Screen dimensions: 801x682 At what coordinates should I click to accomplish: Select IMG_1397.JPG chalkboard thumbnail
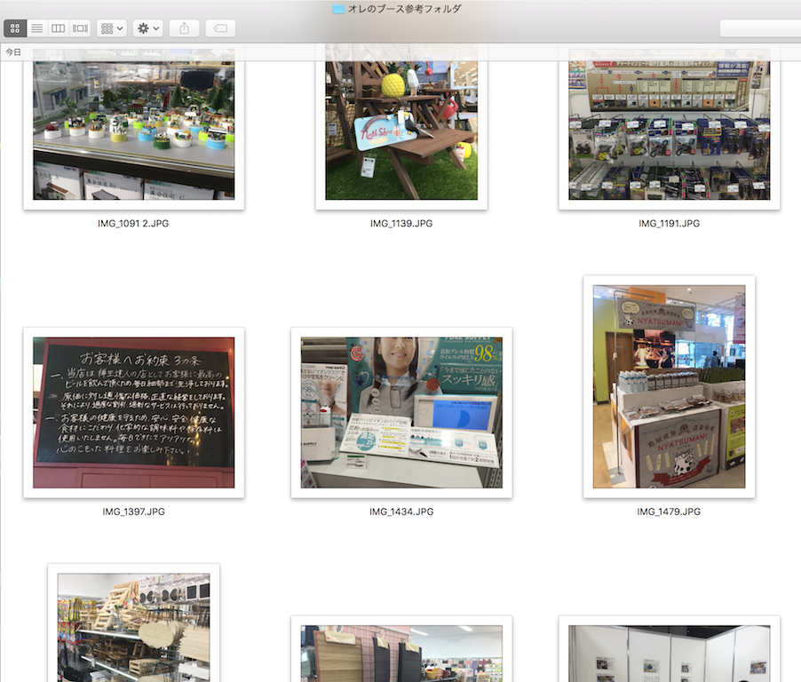click(134, 412)
